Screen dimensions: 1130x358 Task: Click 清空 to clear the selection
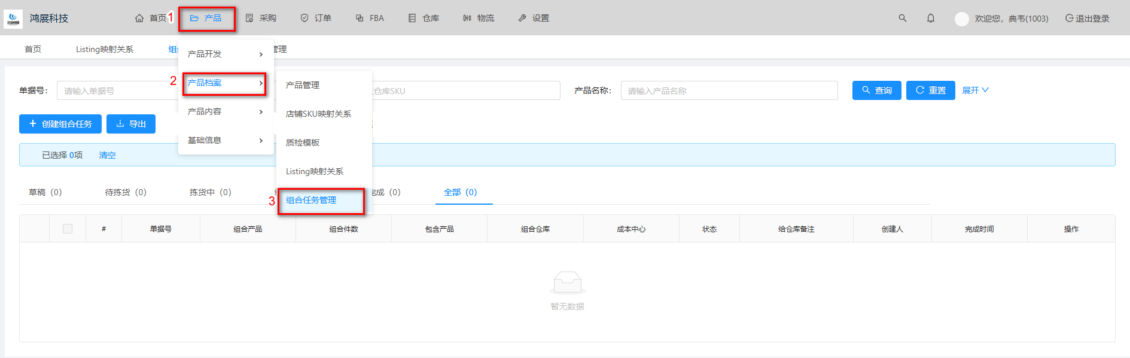tap(107, 155)
